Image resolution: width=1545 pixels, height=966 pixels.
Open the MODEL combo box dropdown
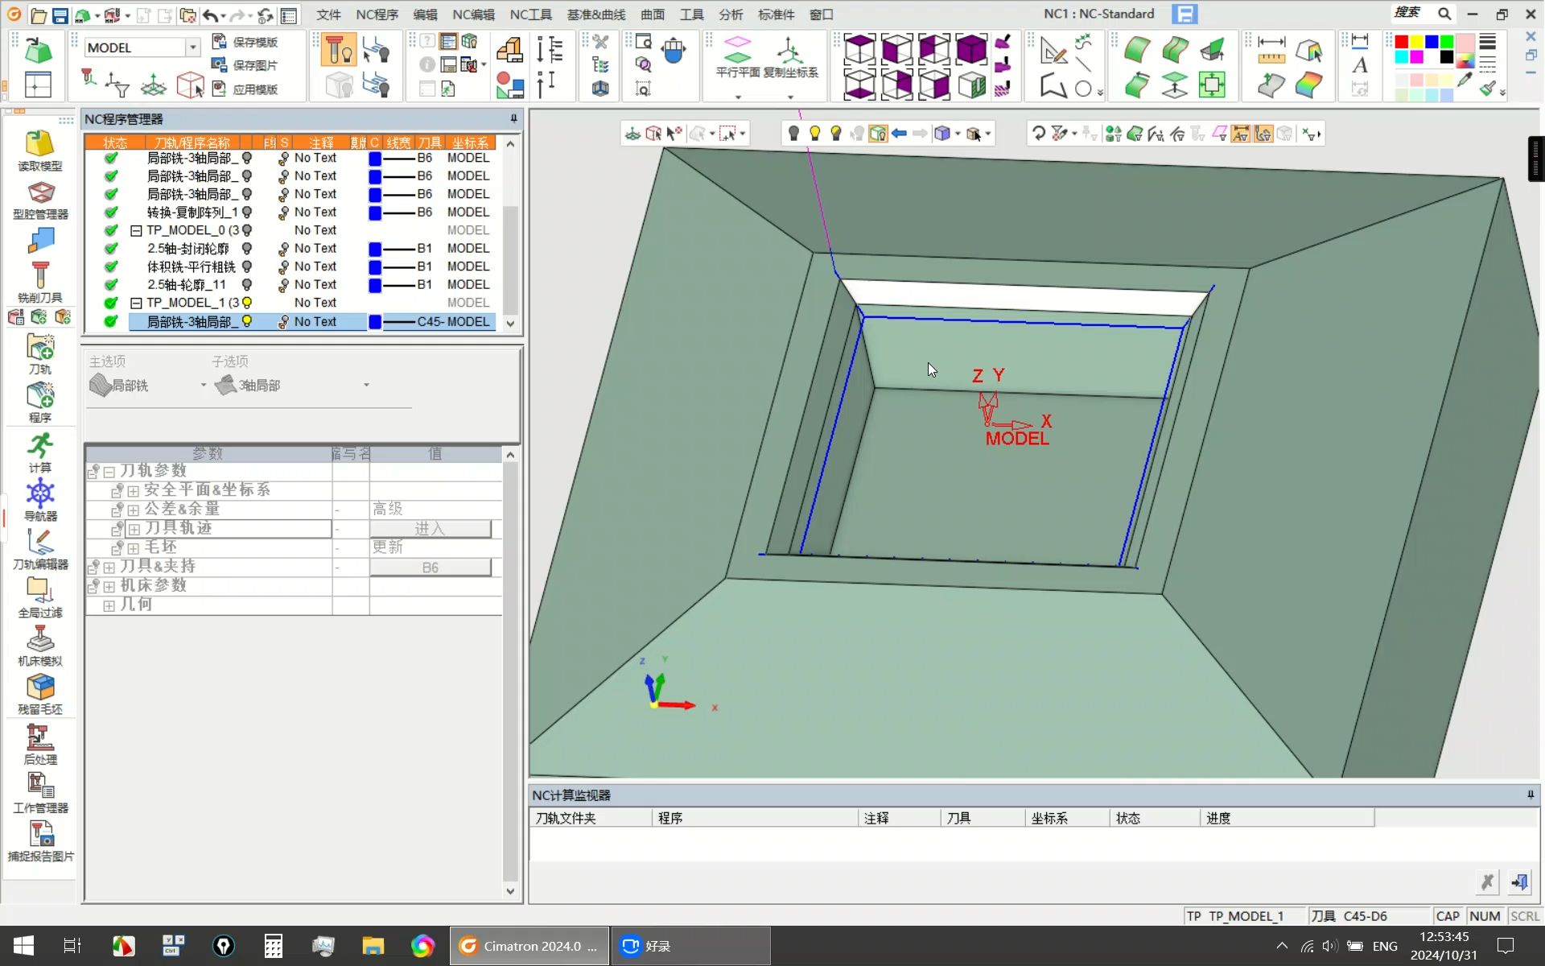(x=192, y=47)
